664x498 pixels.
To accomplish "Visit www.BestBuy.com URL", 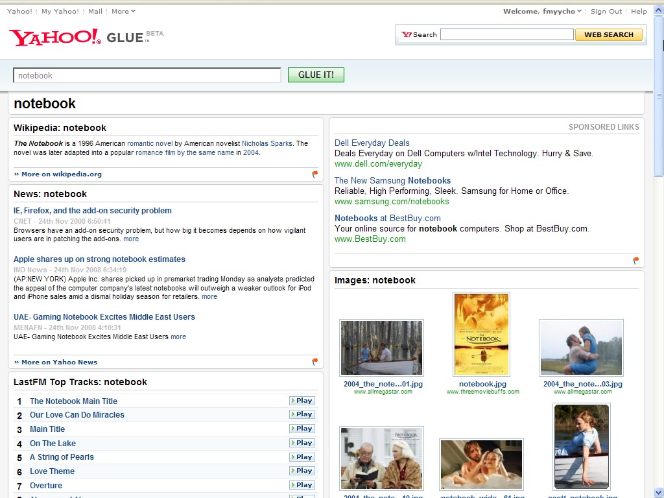I will tap(370, 239).
